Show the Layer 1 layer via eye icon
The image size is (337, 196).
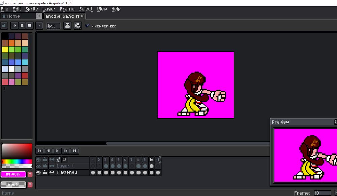38,166
